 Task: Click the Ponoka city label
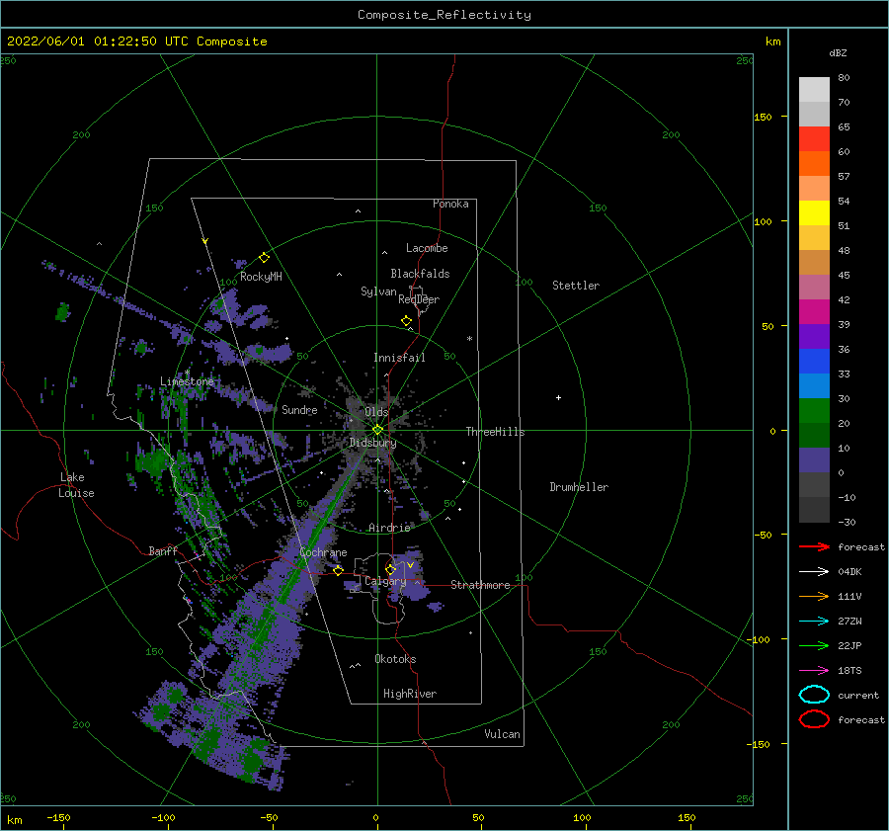coord(450,204)
